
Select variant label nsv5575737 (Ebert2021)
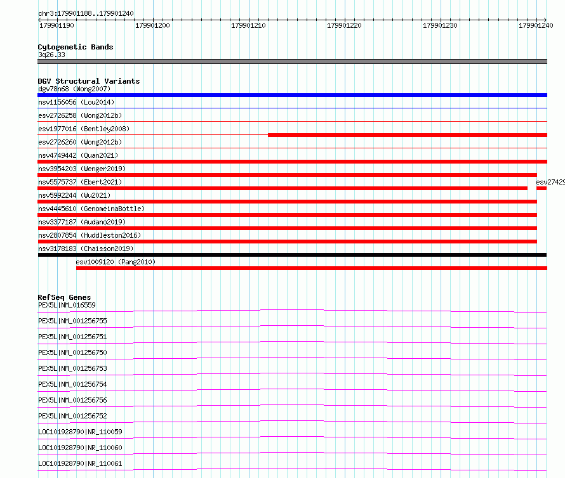[80, 182]
